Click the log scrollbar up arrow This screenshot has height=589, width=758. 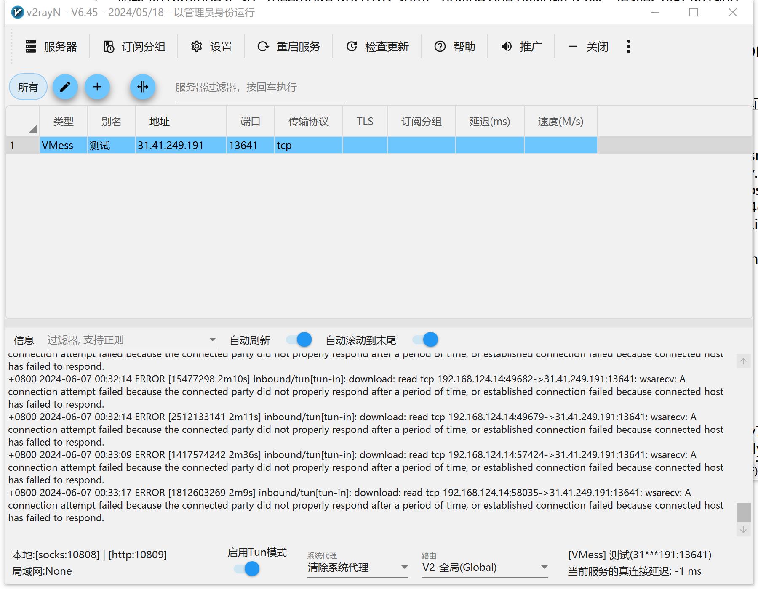point(743,361)
